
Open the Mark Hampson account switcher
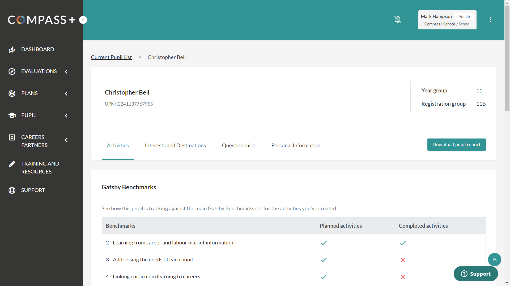pyautogui.click(x=447, y=20)
